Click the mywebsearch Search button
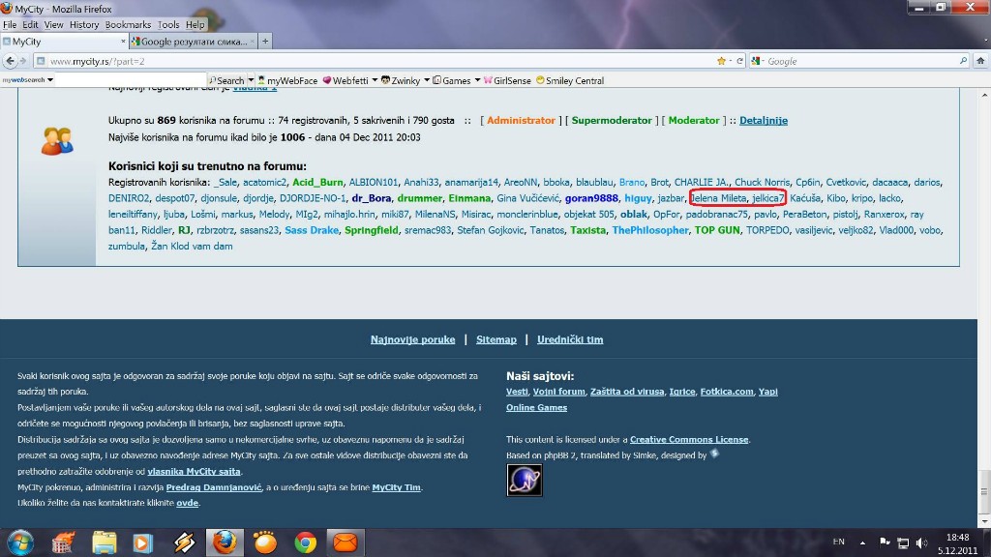 point(226,81)
